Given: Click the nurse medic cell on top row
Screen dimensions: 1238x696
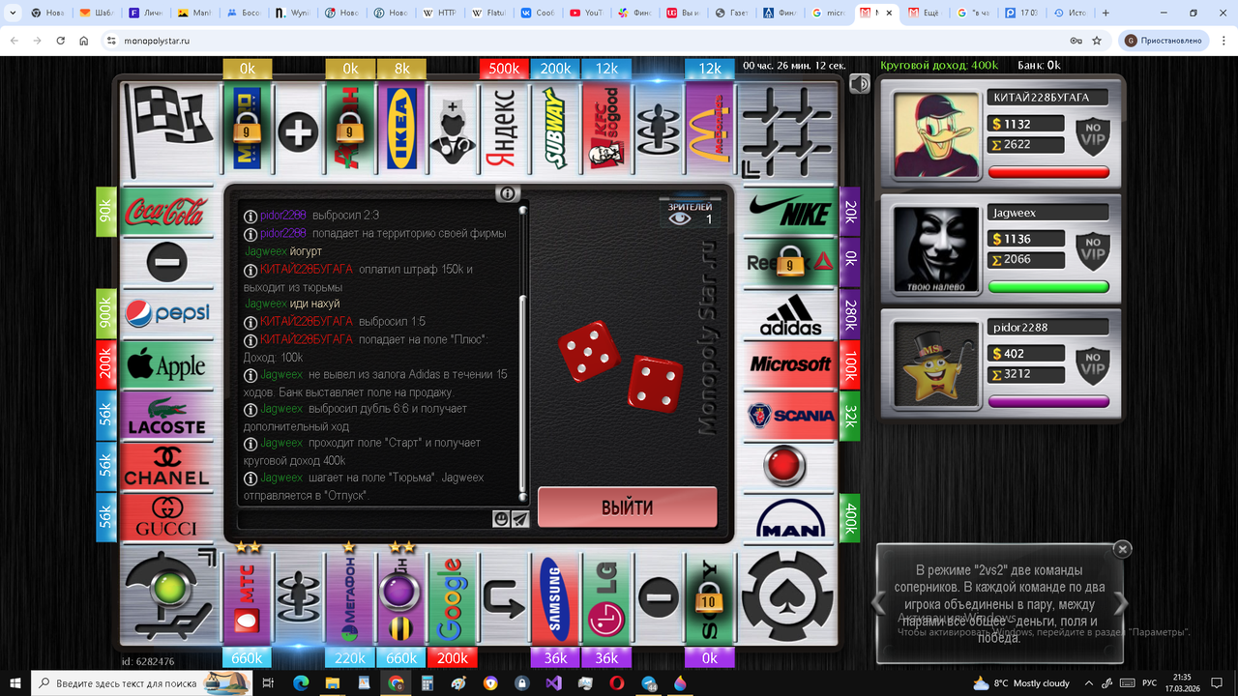Looking at the screenshot, I should [x=453, y=130].
